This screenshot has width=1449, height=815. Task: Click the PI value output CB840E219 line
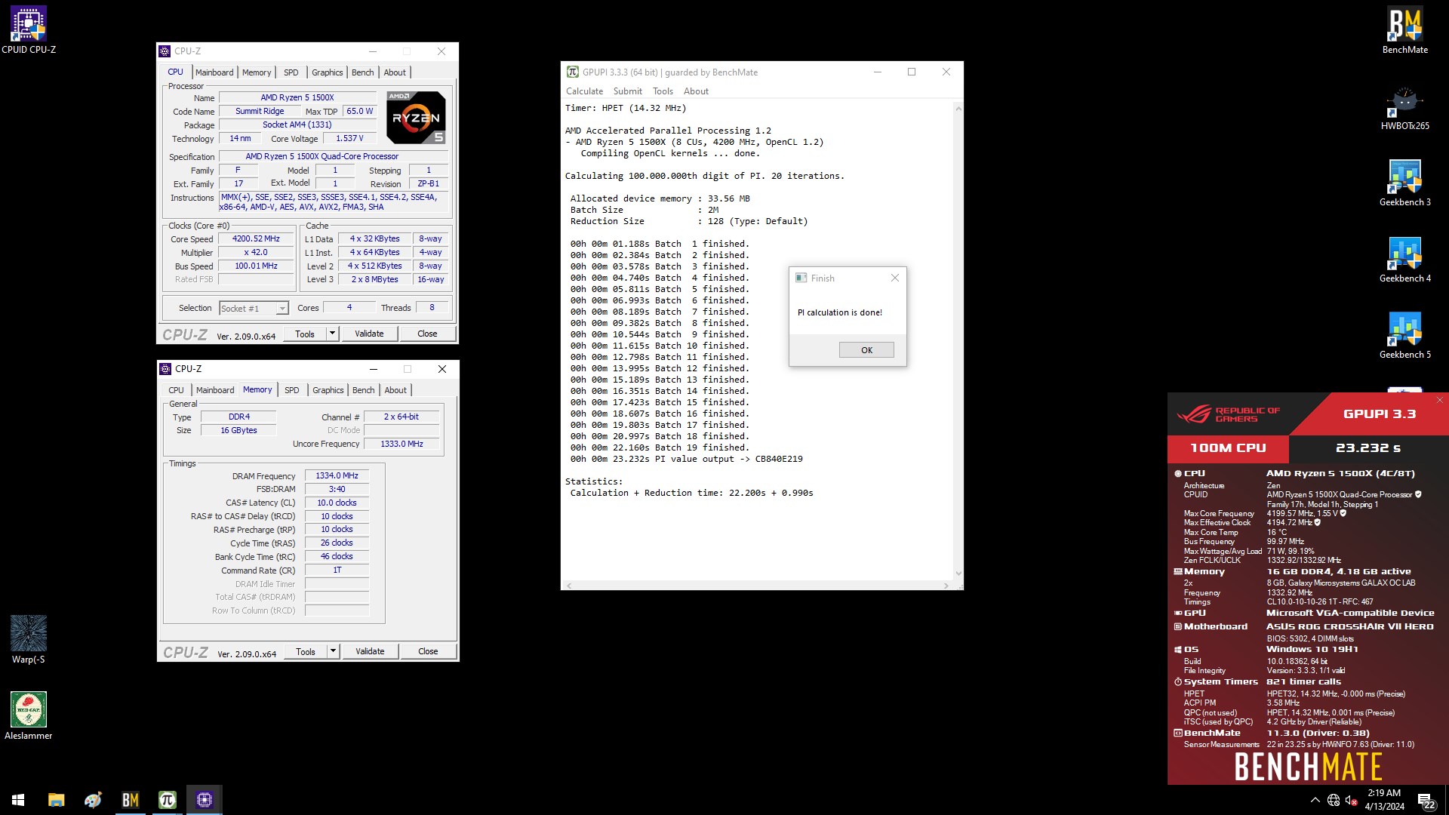[x=687, y=459]
